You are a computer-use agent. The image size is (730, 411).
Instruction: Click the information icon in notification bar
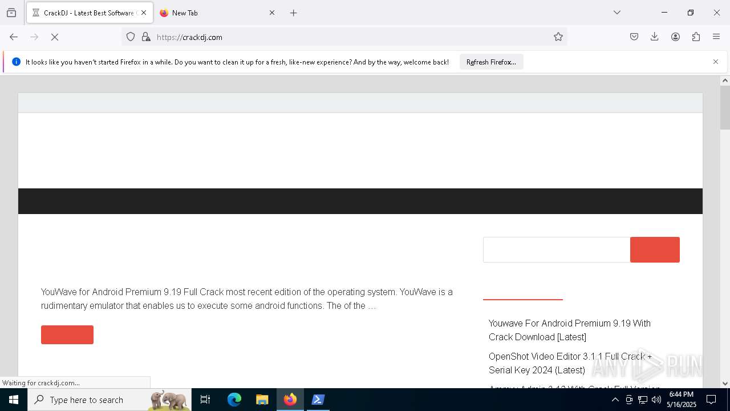[16, 62]
